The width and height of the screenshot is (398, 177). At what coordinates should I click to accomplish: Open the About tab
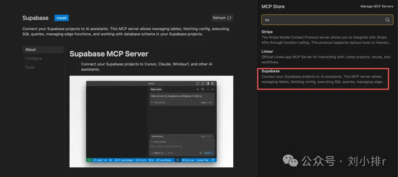pos(31,50)
